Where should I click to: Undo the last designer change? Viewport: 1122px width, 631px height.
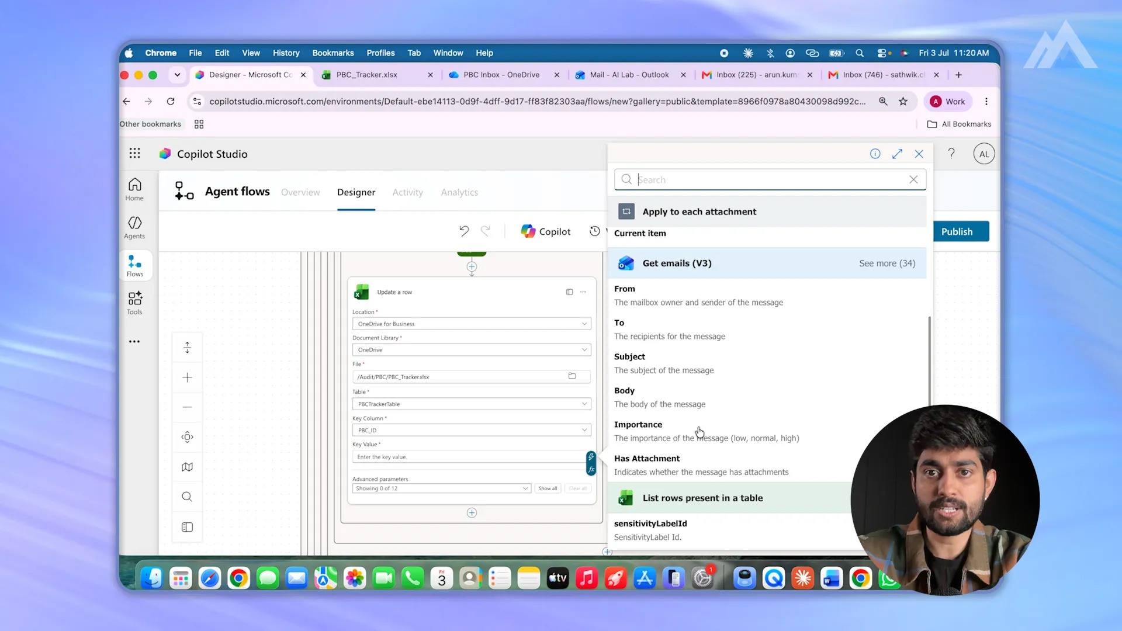coord(464,231)
